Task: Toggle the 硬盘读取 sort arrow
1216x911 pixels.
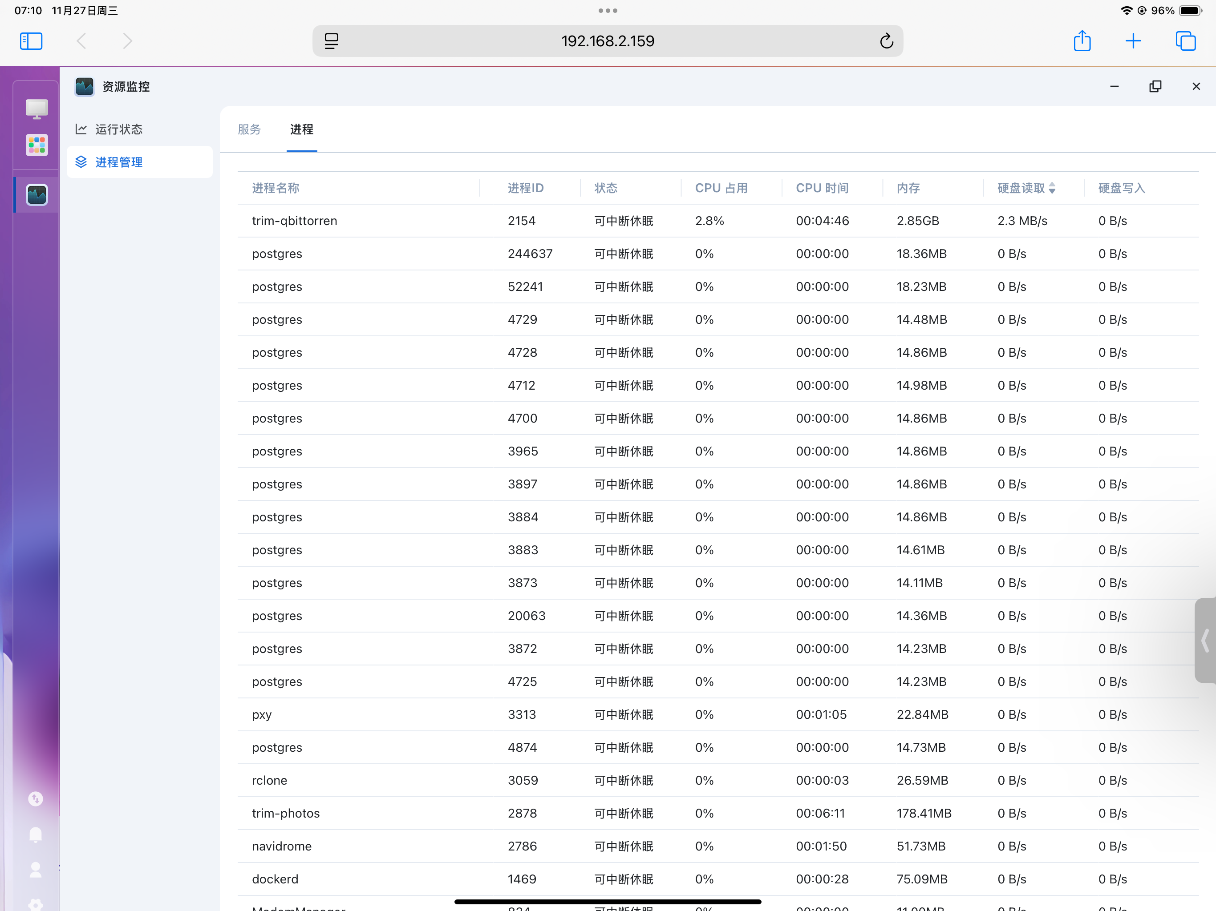Action: 1052,188
